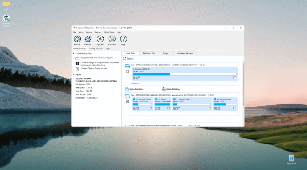Click the Refresh arrows icon
Image resolution: width=307 pixels, height=170 pixels.
pyautogui.click(x=124, y=58)
